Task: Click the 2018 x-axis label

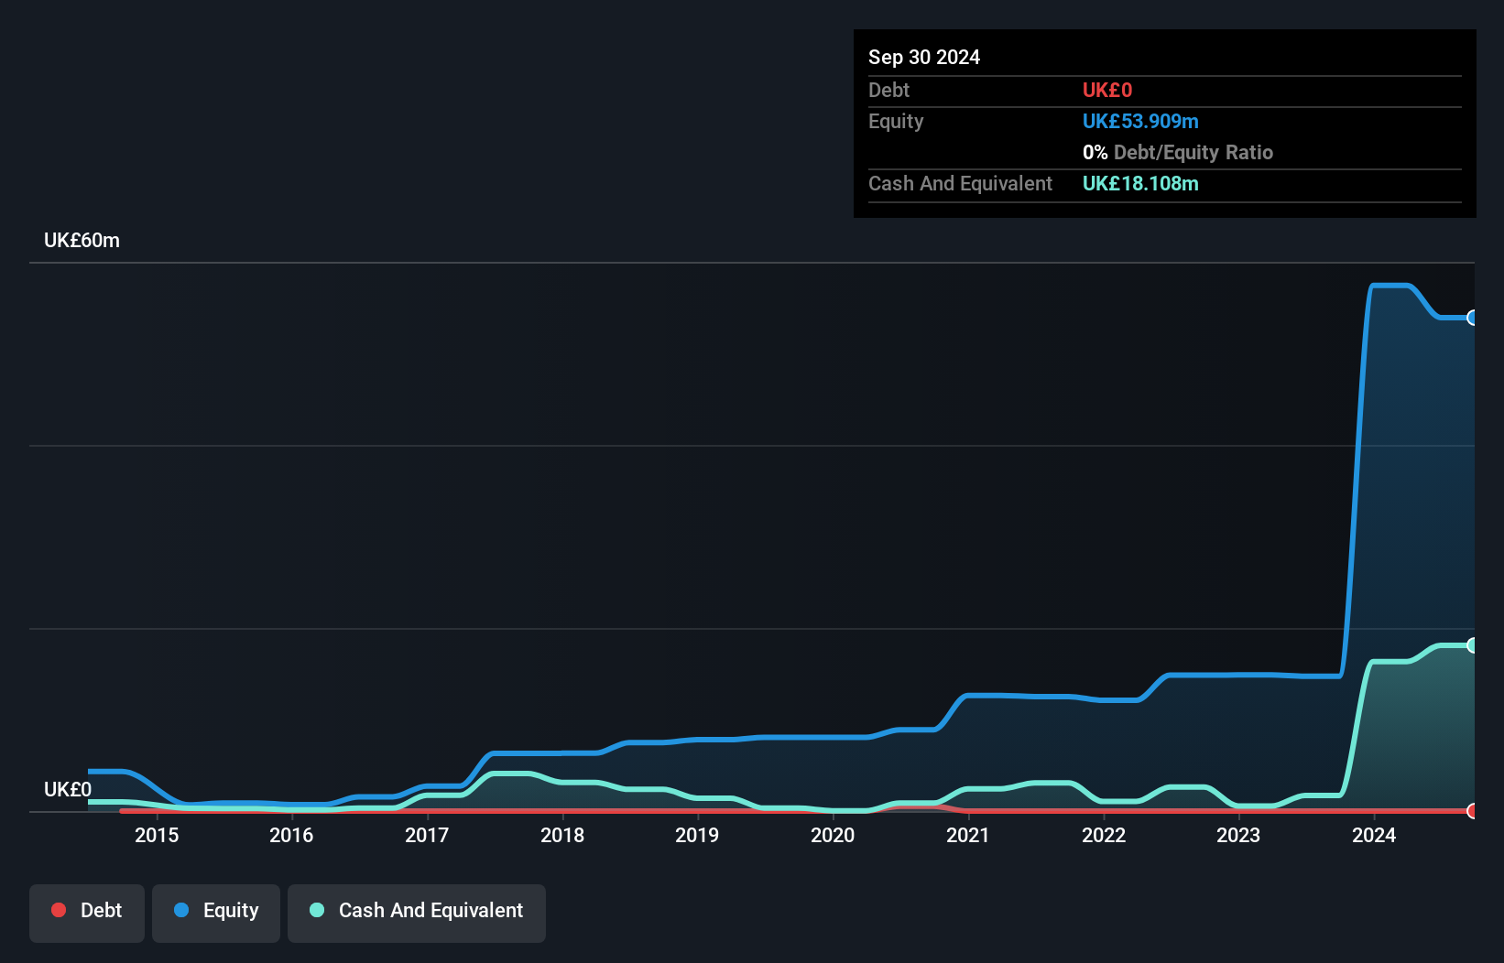Action: point(562,835)
